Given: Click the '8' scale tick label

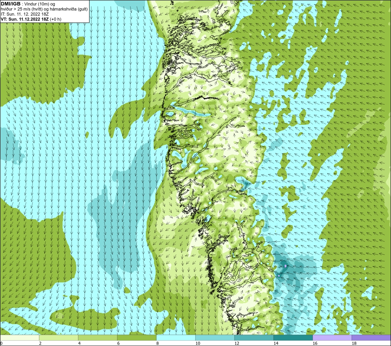Looking at the screenshot, I should [x=158, y=343].
